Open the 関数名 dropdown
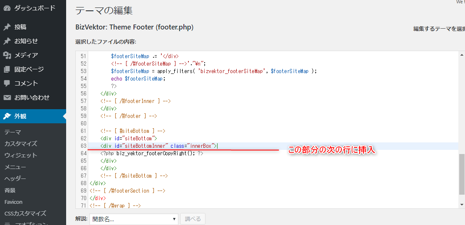Image resolution: width=465 pixels, height=225 pixels. pyautogui.click(x=134, y=219)
